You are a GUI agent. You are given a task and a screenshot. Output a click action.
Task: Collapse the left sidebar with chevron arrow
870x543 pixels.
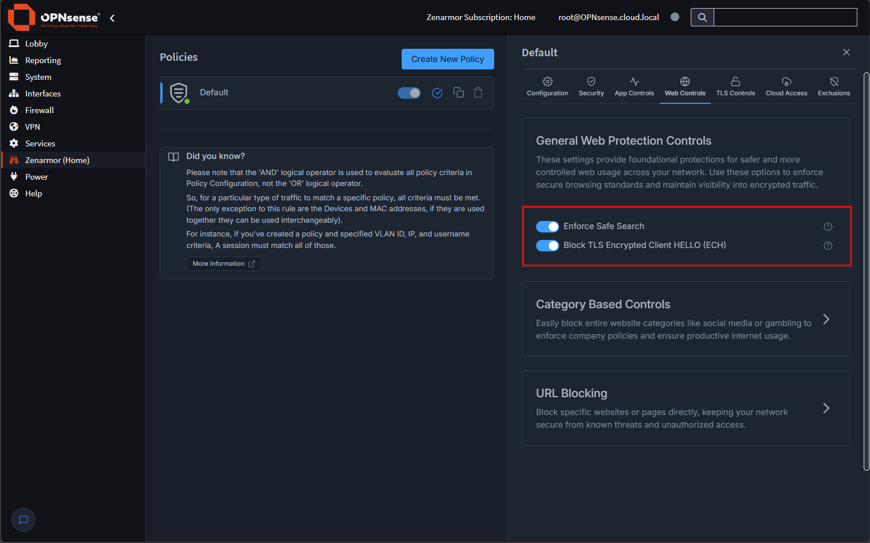click(x=111, y=18)
